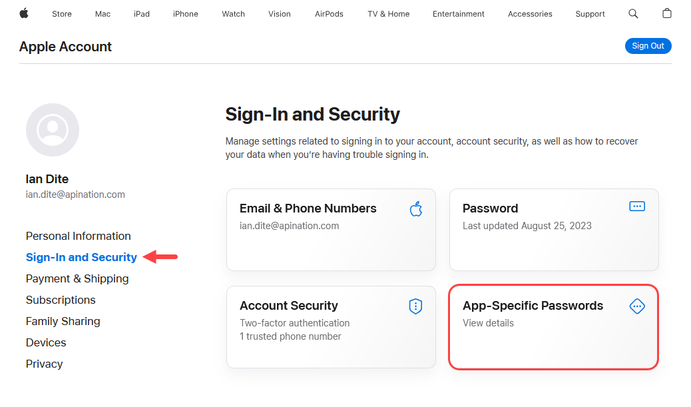The image size is (691, 407).
Task: Sign out with the Sign Out button
Action: pyautogui.click(x=648, y=46)
